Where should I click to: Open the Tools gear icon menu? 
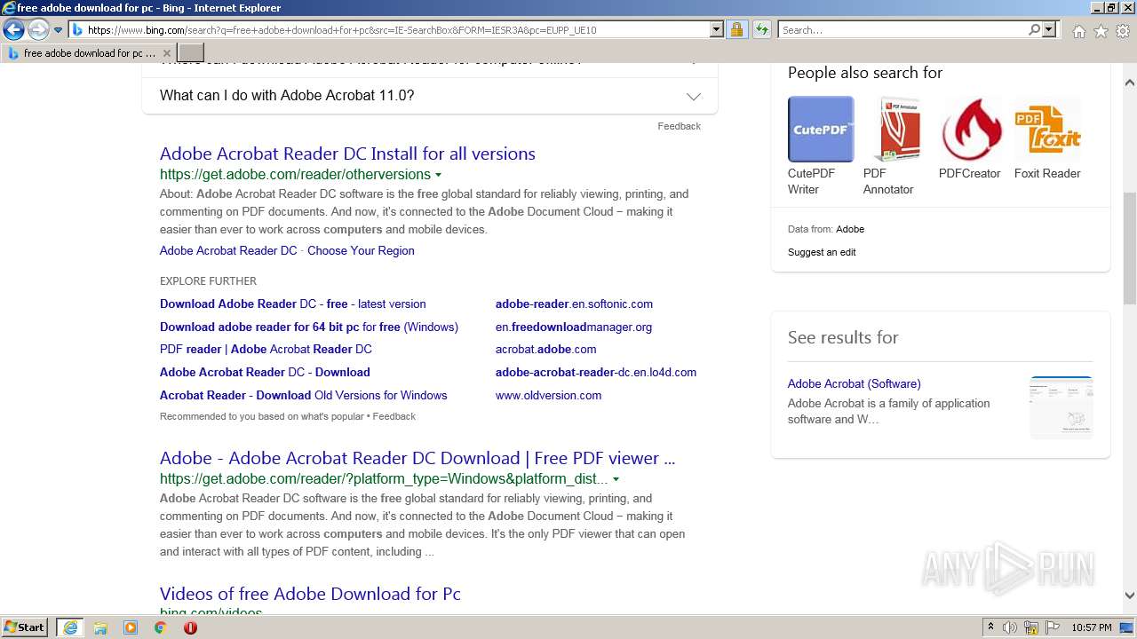click(1123, 31)
